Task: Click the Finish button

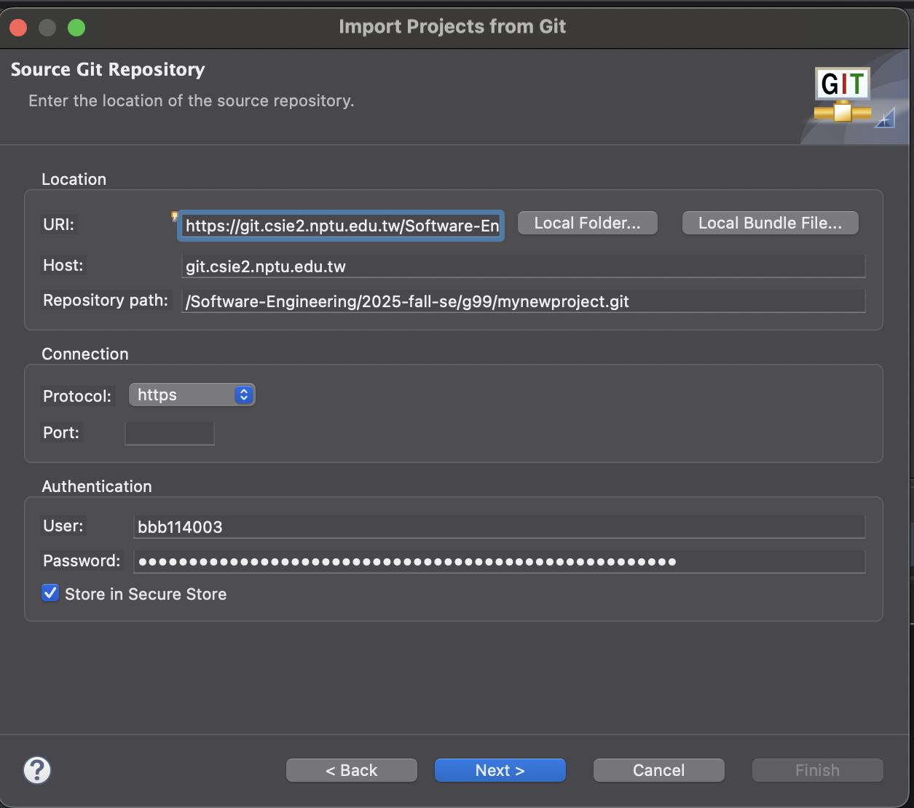Action: (x=817, y=770)
